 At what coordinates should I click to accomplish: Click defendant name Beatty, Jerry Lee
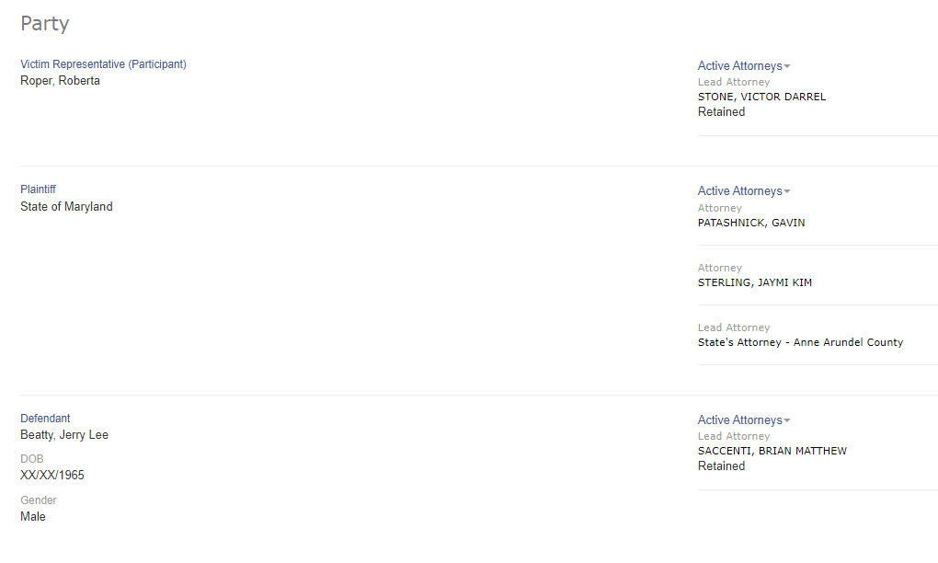pos(64,435)
